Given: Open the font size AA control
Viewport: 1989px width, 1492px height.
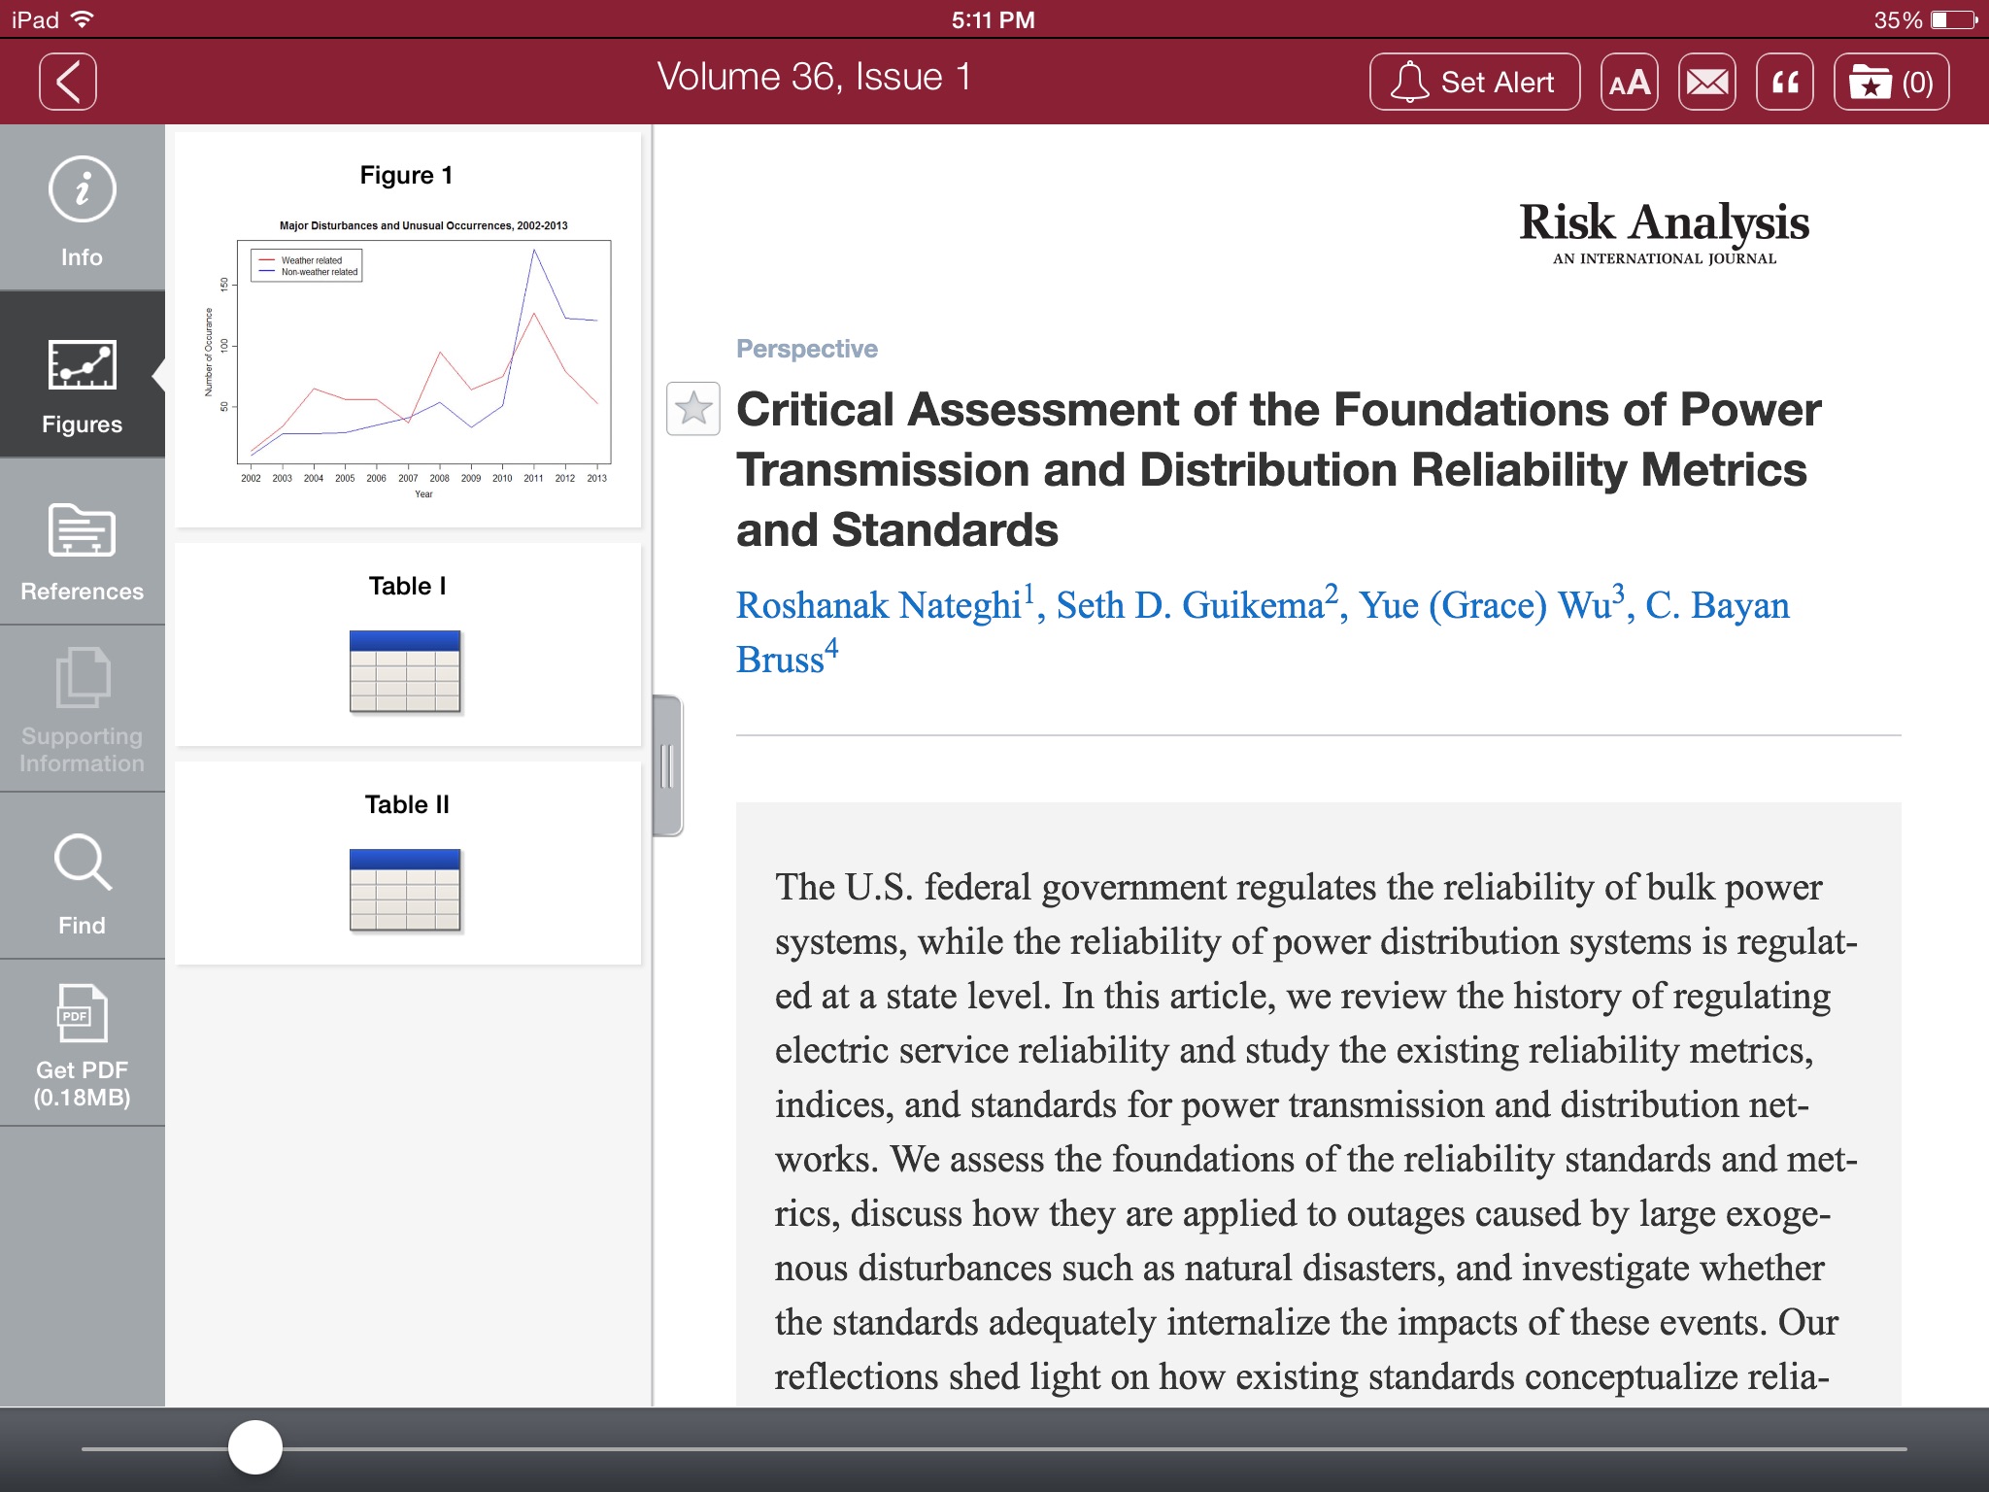Looking at the screenshot, I should (x=1629, y=82).
